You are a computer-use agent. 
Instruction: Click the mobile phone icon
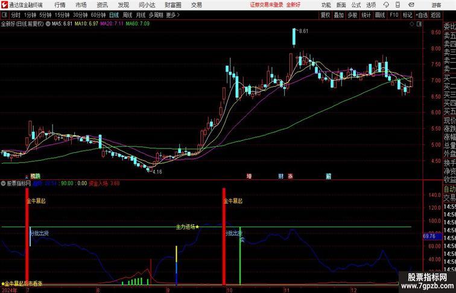397,5
